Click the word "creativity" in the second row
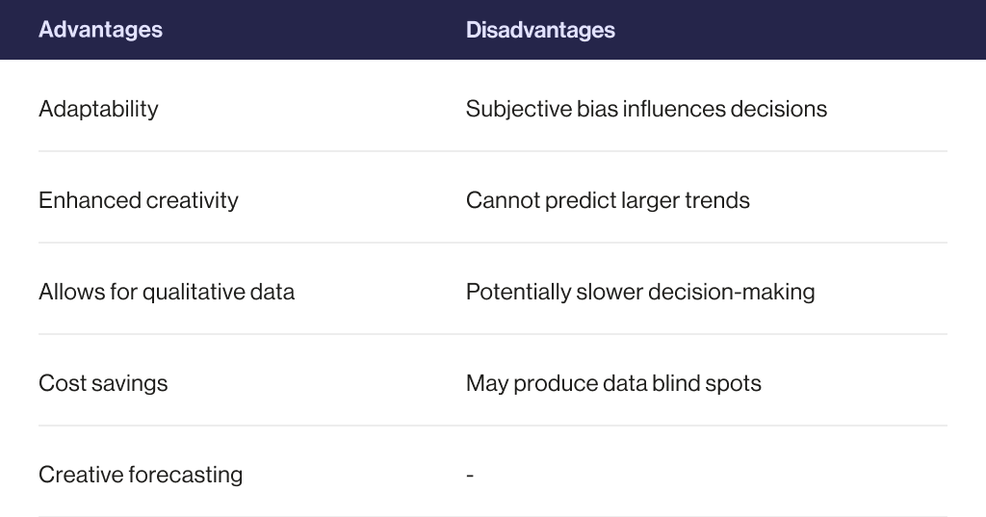The image size is (986, 517). coord(193,200)
